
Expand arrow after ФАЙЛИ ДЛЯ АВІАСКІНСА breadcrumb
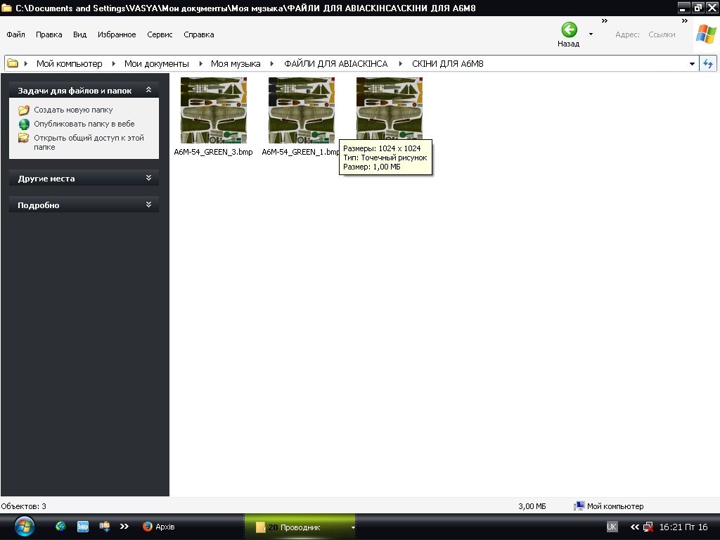[400, 63]
